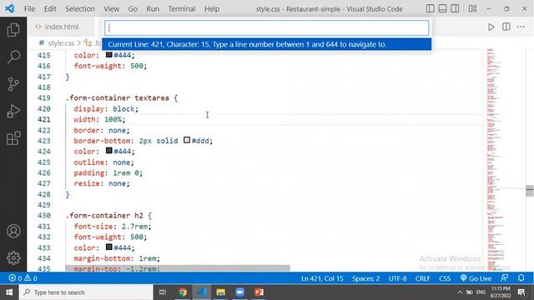Click the text .form-container textarea
534x300 pixels.
click(117, 98)
